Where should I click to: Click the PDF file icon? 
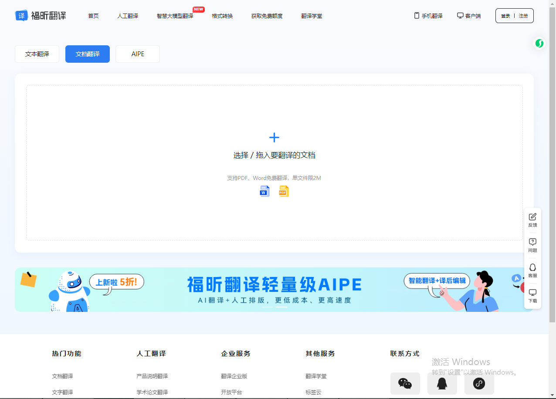284,191
